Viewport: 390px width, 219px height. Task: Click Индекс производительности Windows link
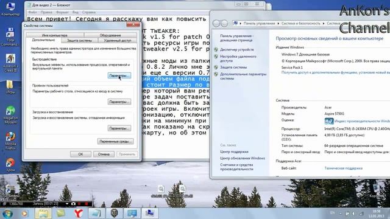(x=362, y=121)
